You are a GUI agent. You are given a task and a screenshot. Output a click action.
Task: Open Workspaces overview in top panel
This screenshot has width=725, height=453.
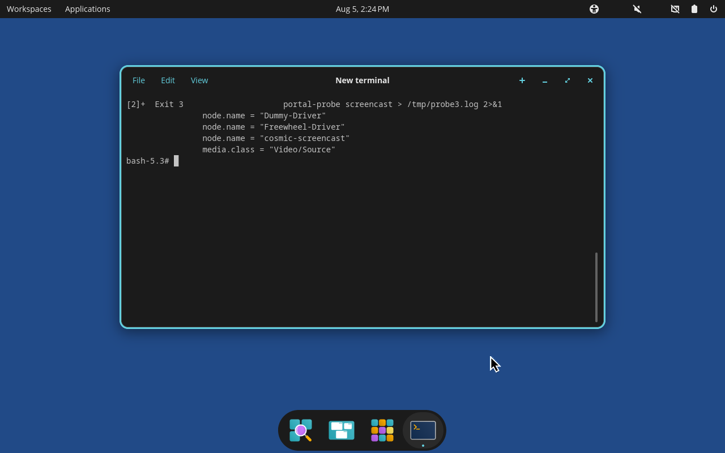point(29,9)
